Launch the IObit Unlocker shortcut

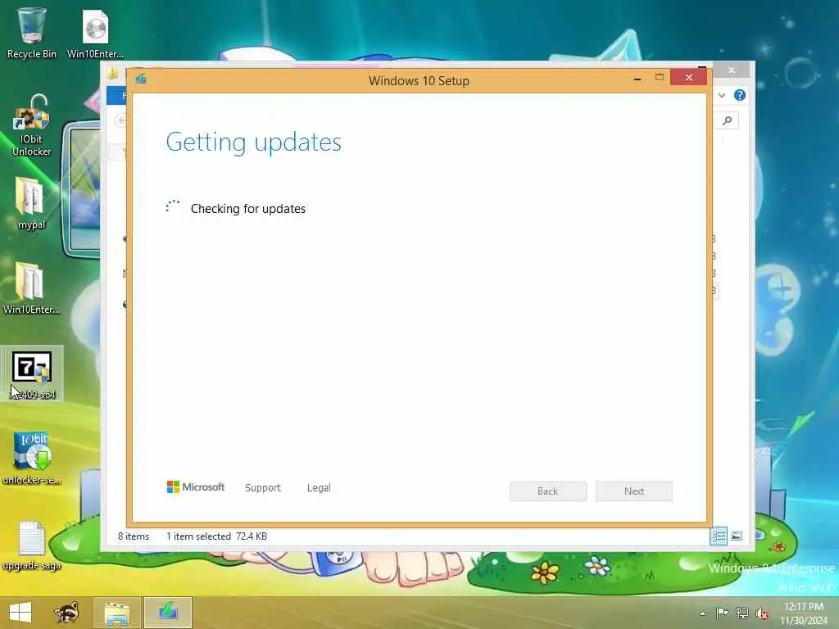[x=32, y=125]
